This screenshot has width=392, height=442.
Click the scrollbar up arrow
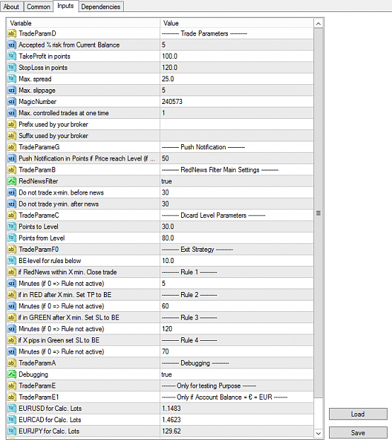tap(318, 23)
